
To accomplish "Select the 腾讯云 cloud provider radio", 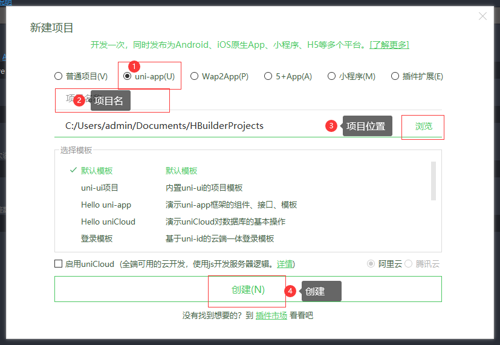I will click(x=409, y=264).
